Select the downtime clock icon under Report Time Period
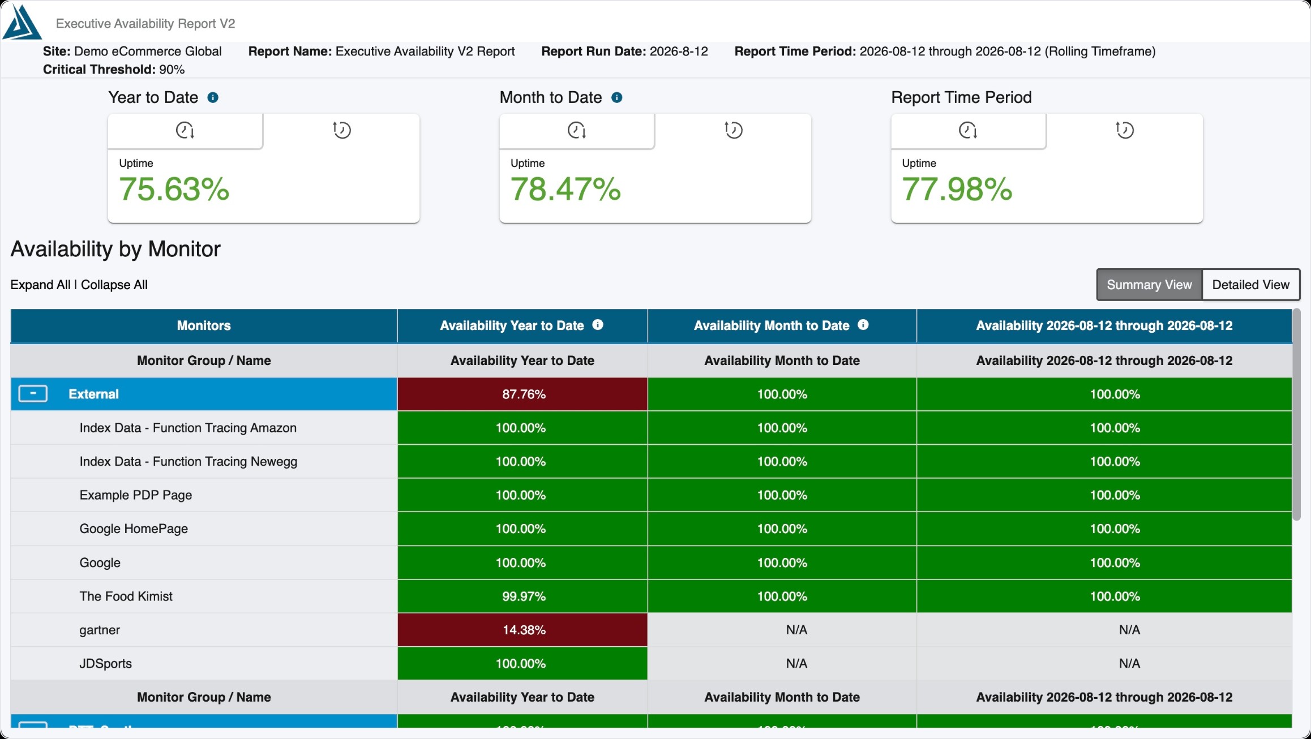This screenshot has height=739, width=1311. [968, 131]
